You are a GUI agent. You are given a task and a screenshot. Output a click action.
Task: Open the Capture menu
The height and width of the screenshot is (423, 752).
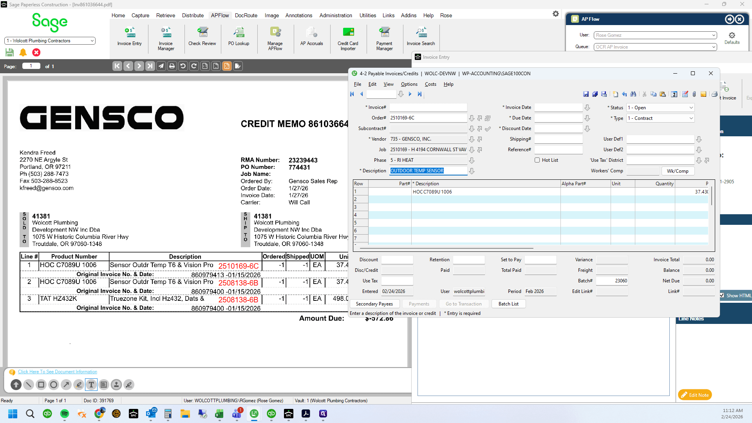(140, 15)
